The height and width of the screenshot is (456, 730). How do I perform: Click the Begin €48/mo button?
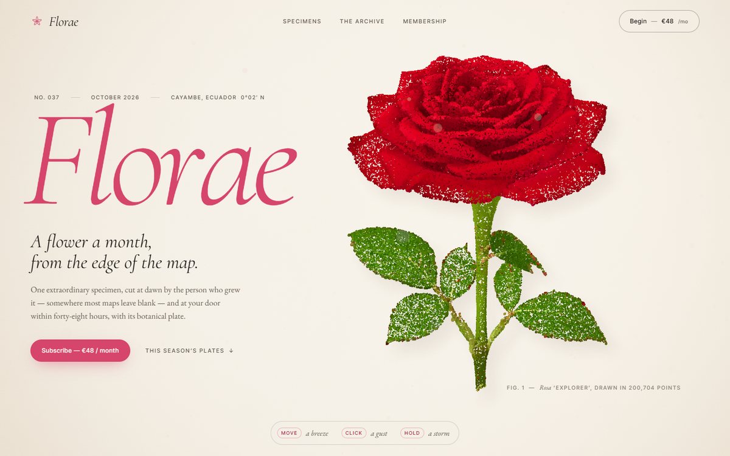(659, 21)
